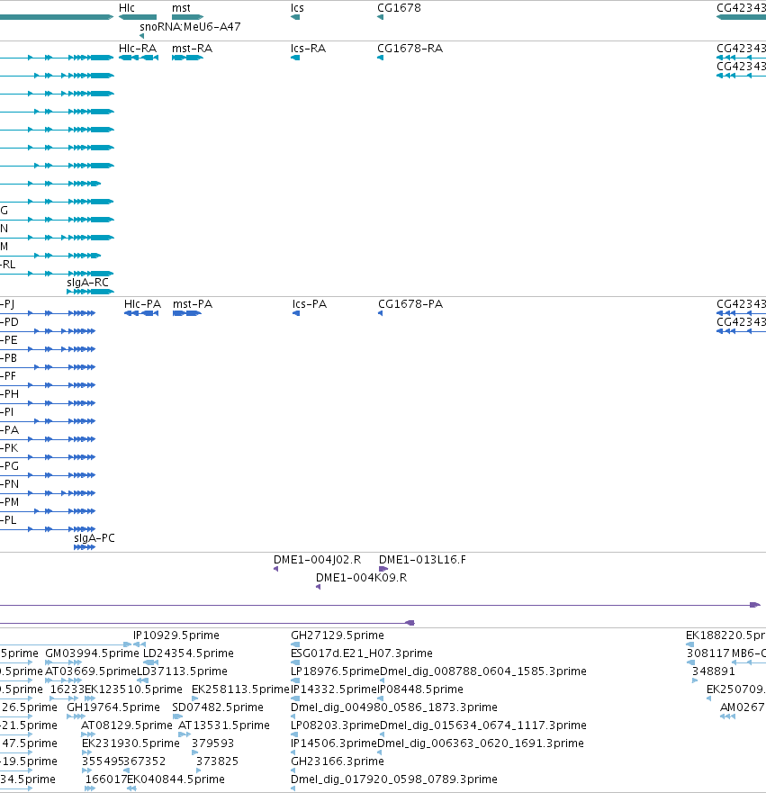The width and height of the screenshot is (766, 793).
Task: Open the DME1-004K09.R feature label
Action: pos(362,578)
